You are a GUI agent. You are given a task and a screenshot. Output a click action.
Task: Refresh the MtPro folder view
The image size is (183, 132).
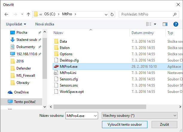pyautogui.click(x=112, y=14)
